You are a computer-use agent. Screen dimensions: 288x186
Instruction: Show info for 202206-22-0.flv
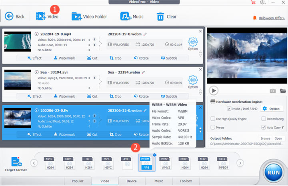click(x=36, y=110)
